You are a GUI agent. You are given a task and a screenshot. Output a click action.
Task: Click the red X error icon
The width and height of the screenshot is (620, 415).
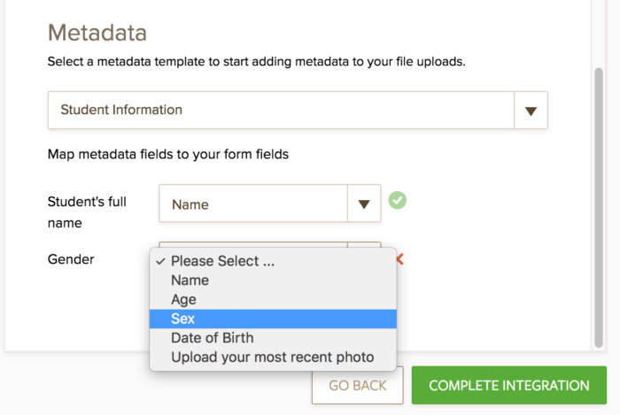[399, 259]
